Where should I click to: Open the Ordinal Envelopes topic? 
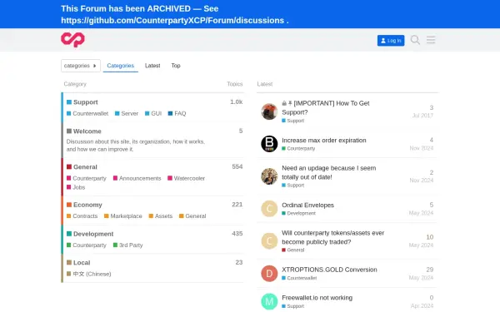click(x=307, y=205)
